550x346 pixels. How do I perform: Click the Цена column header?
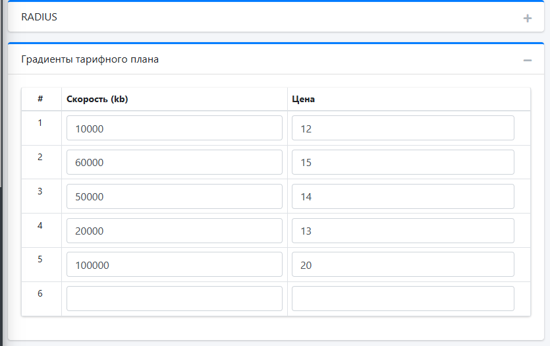pyautogui.click(x=303, y=100)
